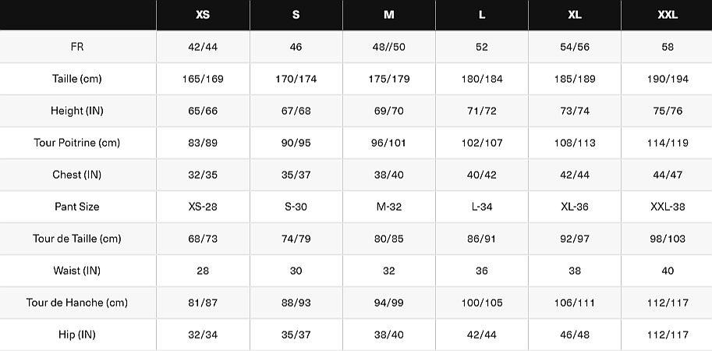712x351 pixels.
Task: Select the Taille (cm) row label
Action: click(x=77, y=79)
